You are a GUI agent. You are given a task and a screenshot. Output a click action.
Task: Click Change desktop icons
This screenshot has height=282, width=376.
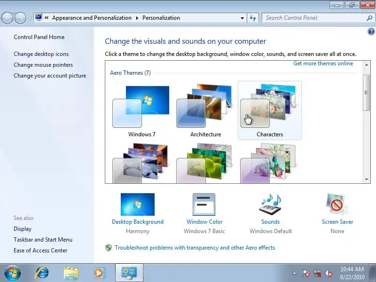41,54
